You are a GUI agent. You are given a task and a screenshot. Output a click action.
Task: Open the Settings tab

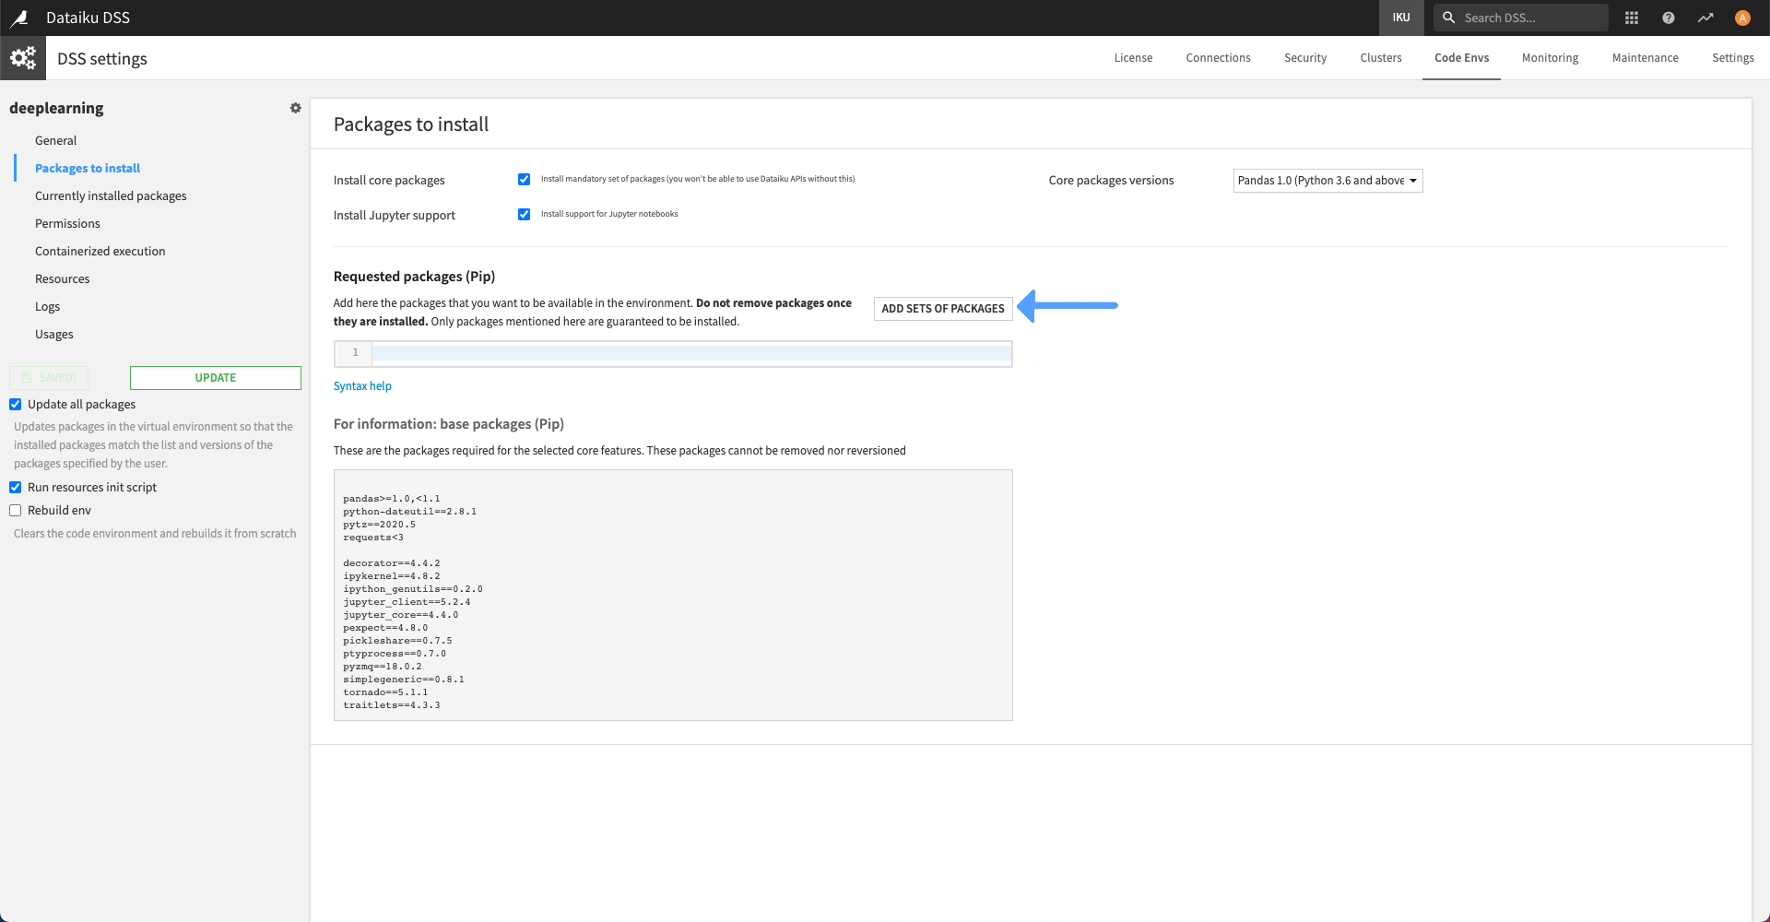pos(1732,58)
